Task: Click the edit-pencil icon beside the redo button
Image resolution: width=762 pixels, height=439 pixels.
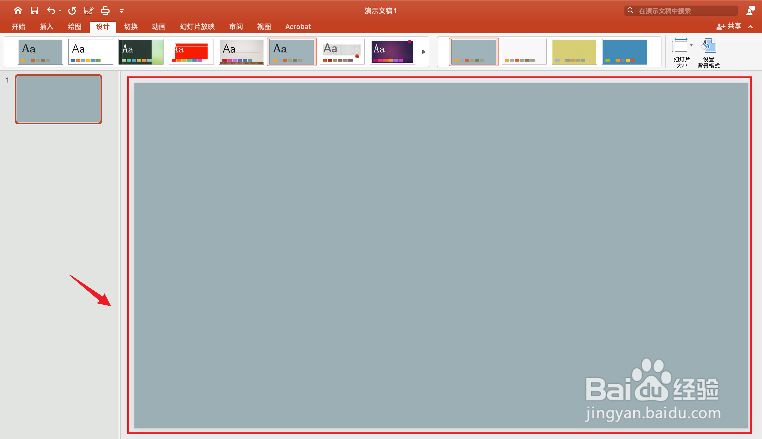Action: (x=88, y=11)
